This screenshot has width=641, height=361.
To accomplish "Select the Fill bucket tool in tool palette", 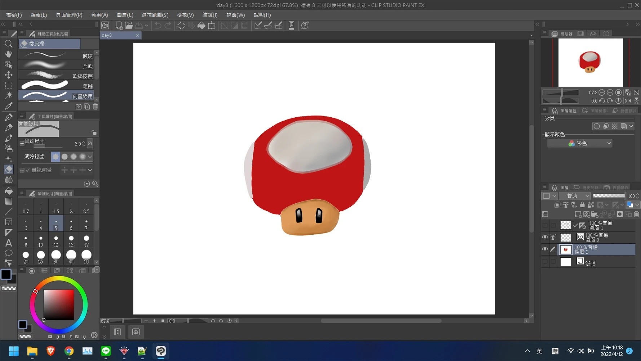I will click(9, 191).
